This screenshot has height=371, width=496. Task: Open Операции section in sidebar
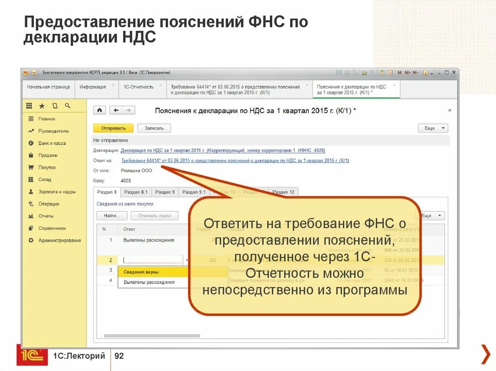pos(49,204)
